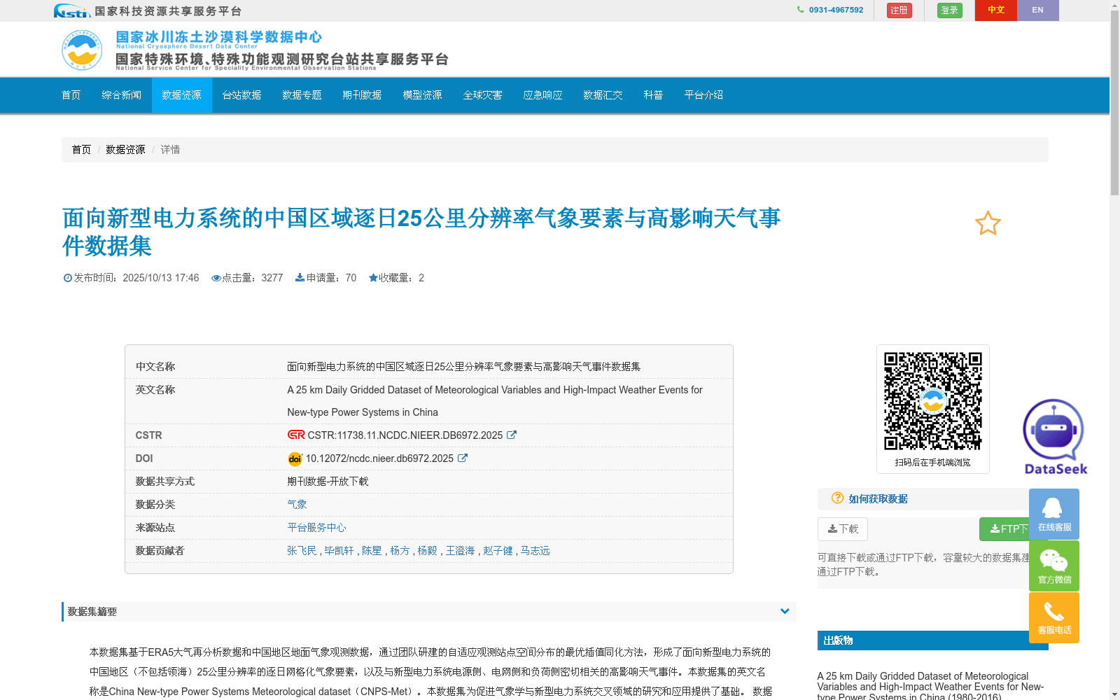Open 官方微信 WeChat widget
Image resolution: width=1120 pixels, height=700 pixels.
pos(1054,566)
